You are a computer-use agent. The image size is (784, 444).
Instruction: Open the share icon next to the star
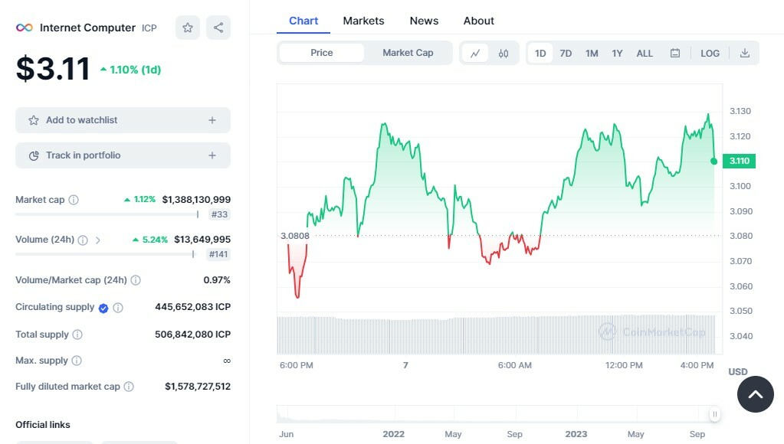[218, 27]
